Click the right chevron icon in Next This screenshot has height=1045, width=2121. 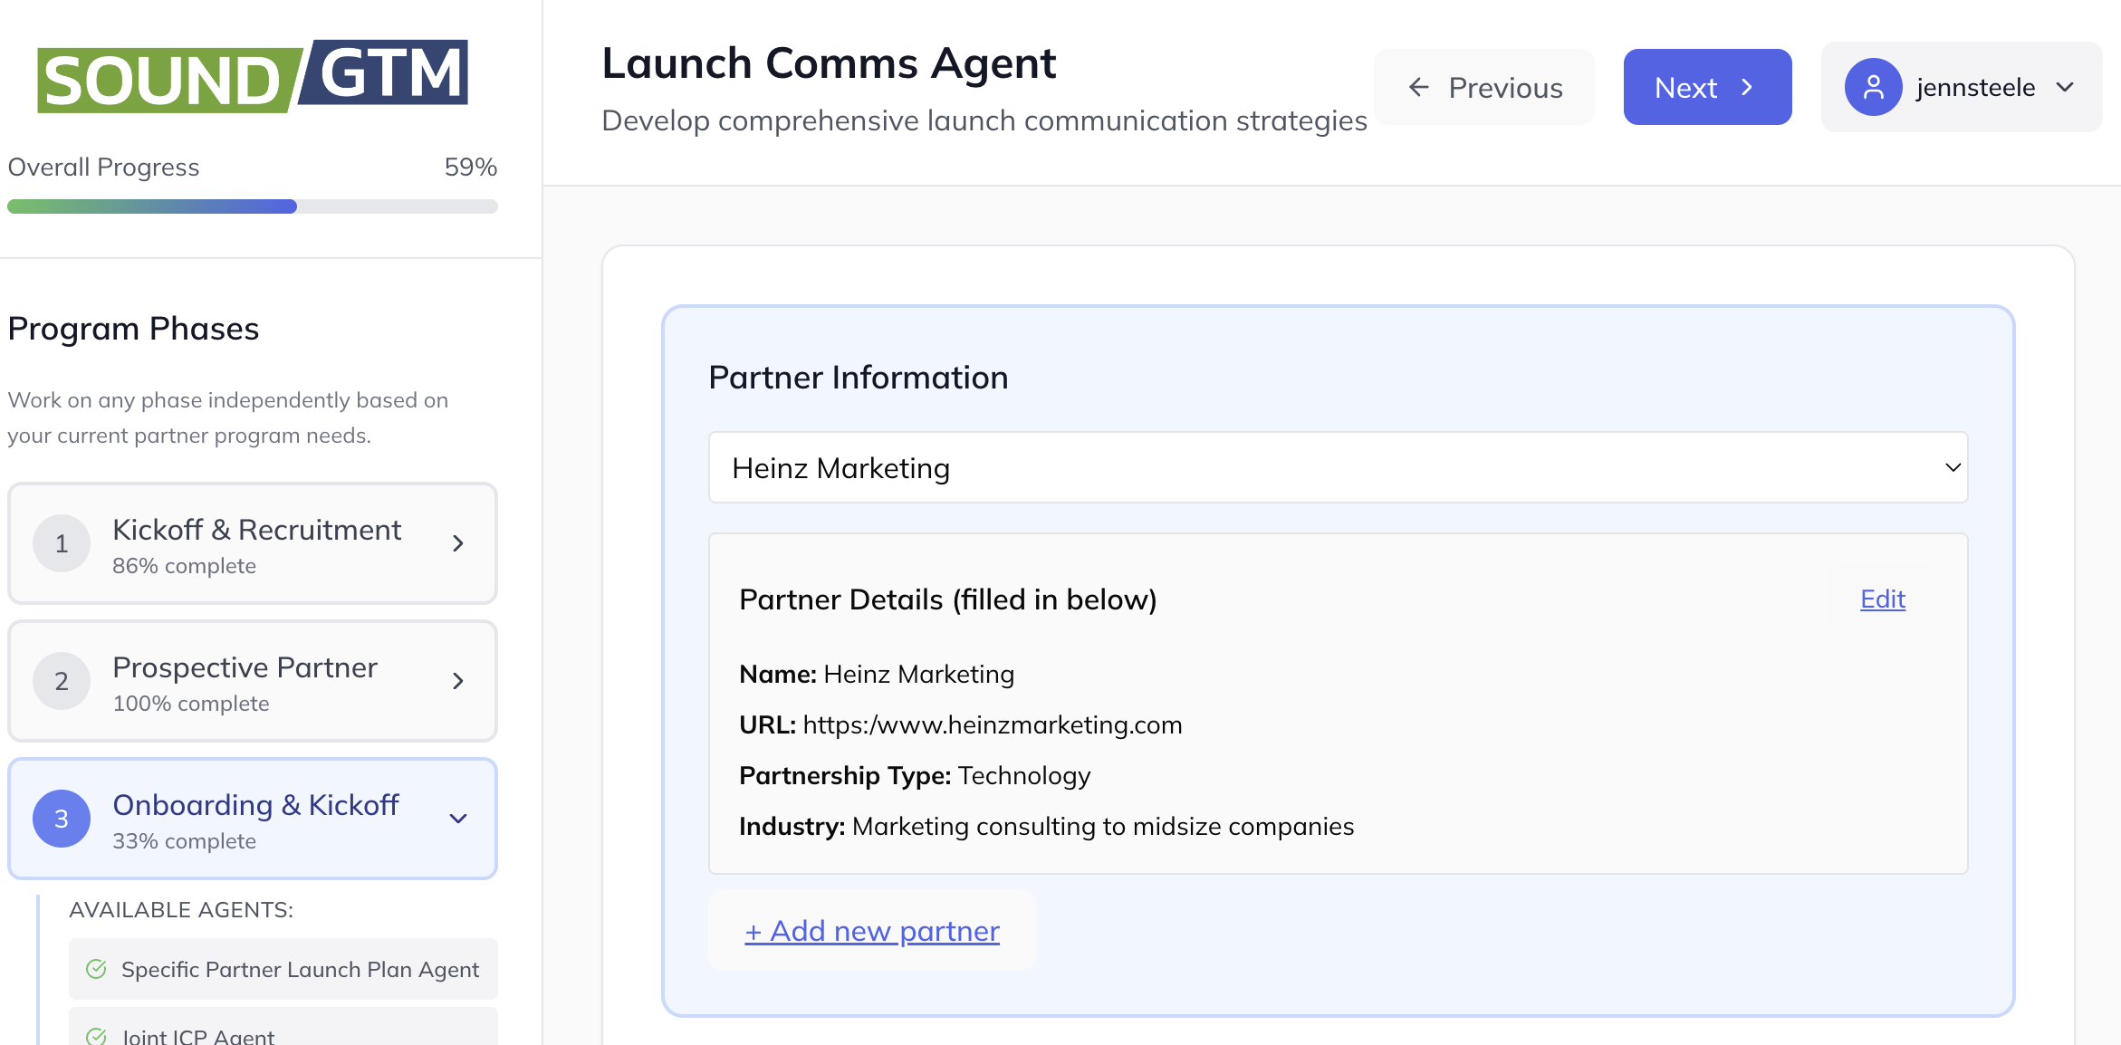(1747, 87)
